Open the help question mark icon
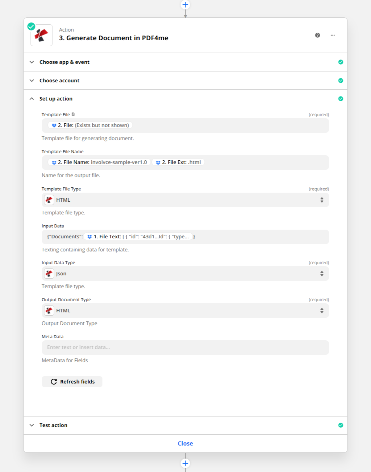Screen dimensions: 371x472 317,35
